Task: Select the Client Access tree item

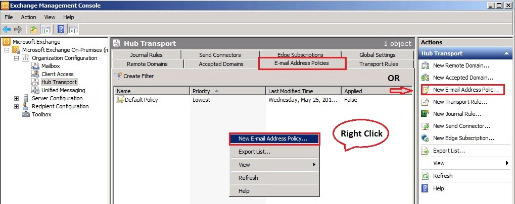Action: click(58, 74)
